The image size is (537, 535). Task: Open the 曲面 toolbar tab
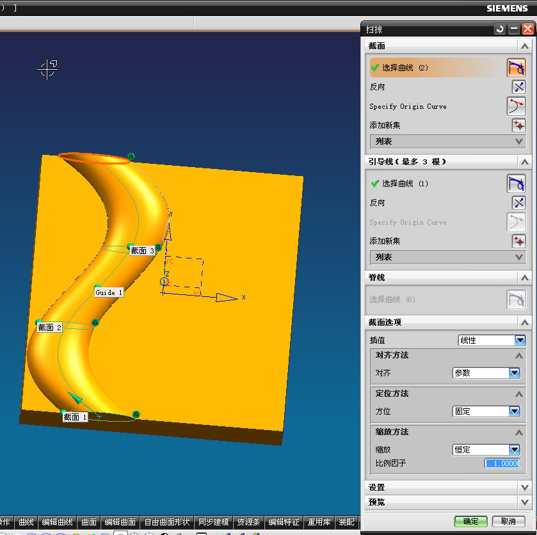pos(89,522)
